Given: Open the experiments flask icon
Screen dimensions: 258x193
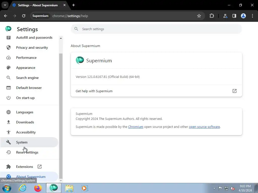Looking at the screenshot, I should [225, 16].
